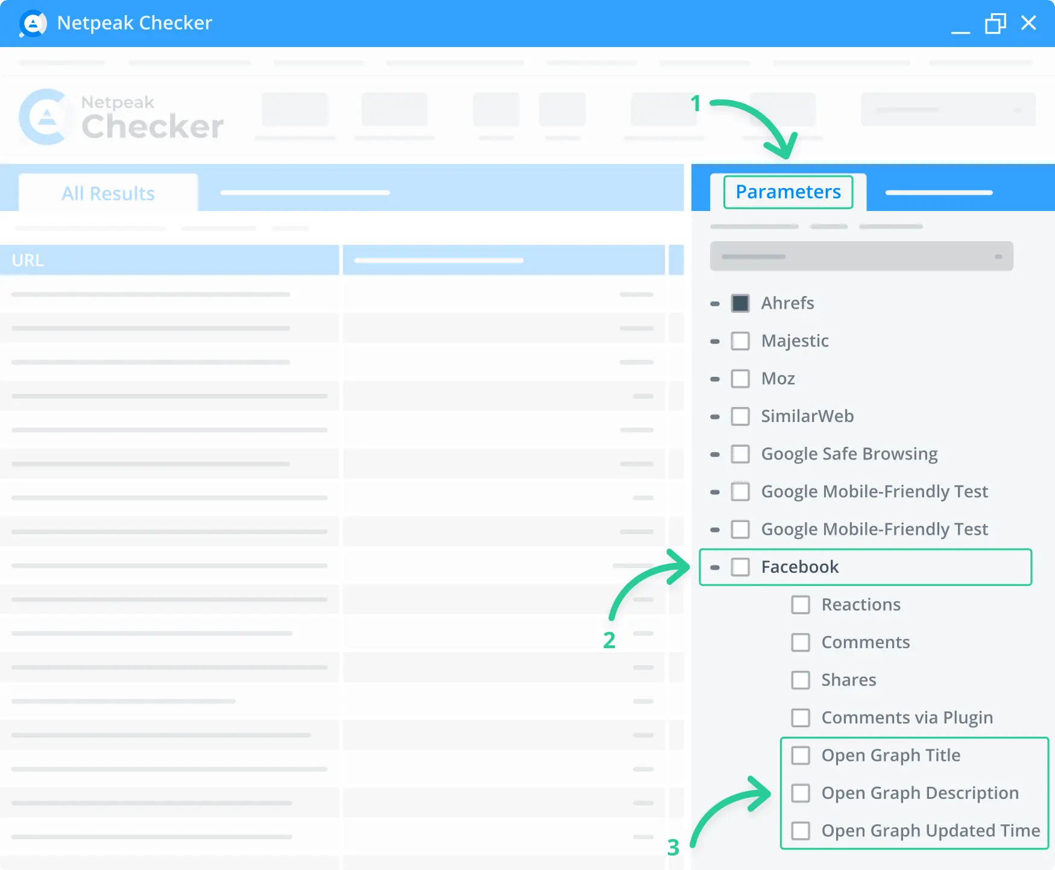Tick the SimilarWeb checkbox
The image size is (1055, 870).
click(740, 417)
